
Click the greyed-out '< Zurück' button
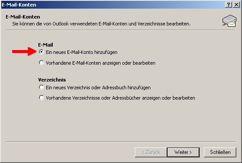click(151, 152)
